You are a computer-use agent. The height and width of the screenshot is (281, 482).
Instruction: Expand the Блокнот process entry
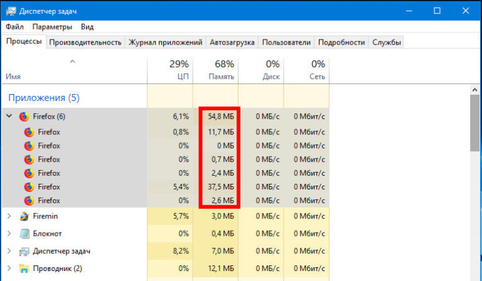tap(9, 234)
